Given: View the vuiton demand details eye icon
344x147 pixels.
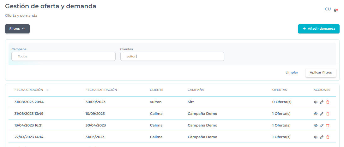Looking at the screenshot, I should [315, 102].
